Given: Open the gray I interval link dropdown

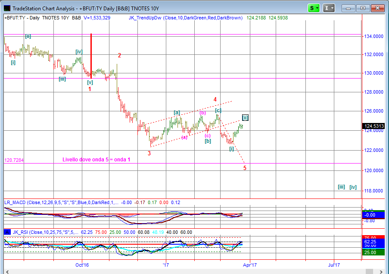Looking at the screenshot, I should (x=329, y=8).
